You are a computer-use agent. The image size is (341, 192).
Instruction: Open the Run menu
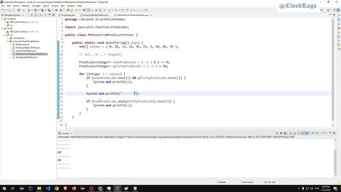pyautogui.click(x=63, y=6)
